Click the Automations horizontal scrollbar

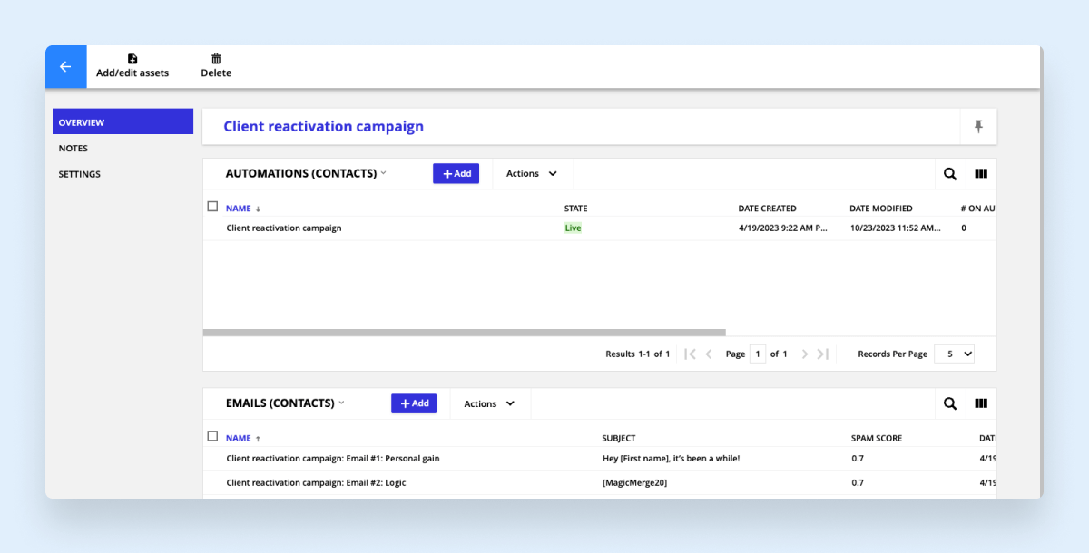click(x=464, y=333)
